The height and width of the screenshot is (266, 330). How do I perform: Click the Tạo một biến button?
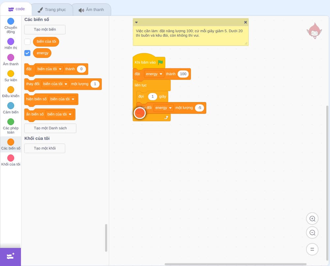[x=45, y=29]
